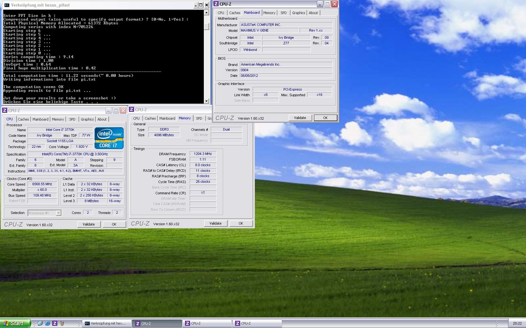Click the Level 3 cache value 8 MBytes
526x328 pixels.
(x=91, y=201)
